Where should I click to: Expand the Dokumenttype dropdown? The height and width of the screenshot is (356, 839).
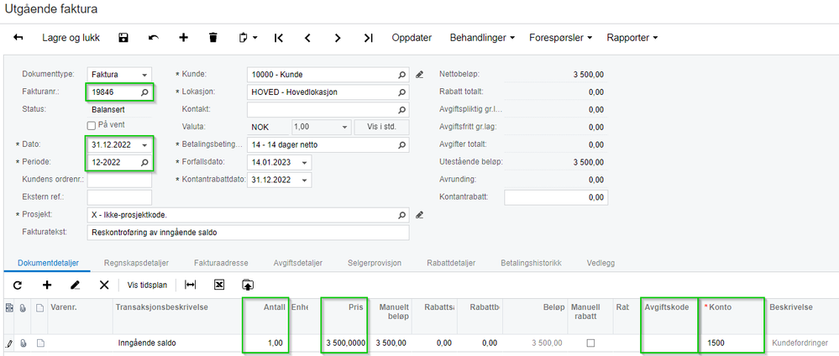(144, 75)
